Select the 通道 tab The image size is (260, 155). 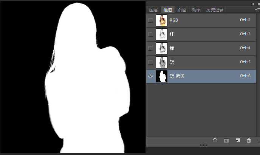tap(168, 10)
